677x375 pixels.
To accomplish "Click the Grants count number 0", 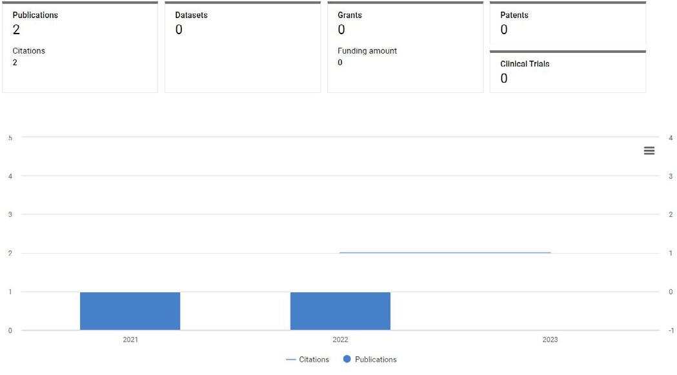I will [341, 30].
